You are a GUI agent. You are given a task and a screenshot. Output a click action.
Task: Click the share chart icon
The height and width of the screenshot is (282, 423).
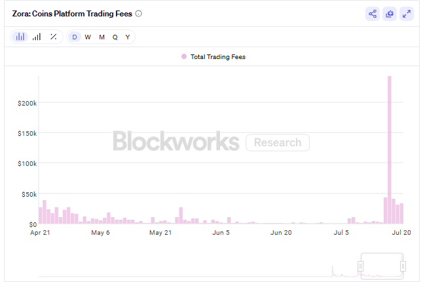pos(373,14)
